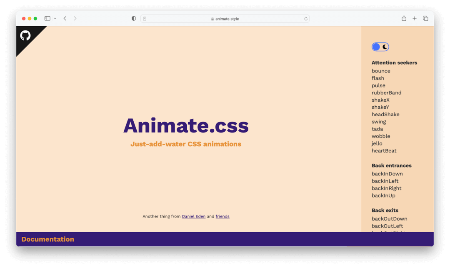
Task: Open the friends link in the footer
Action: [x=222, y=216]
